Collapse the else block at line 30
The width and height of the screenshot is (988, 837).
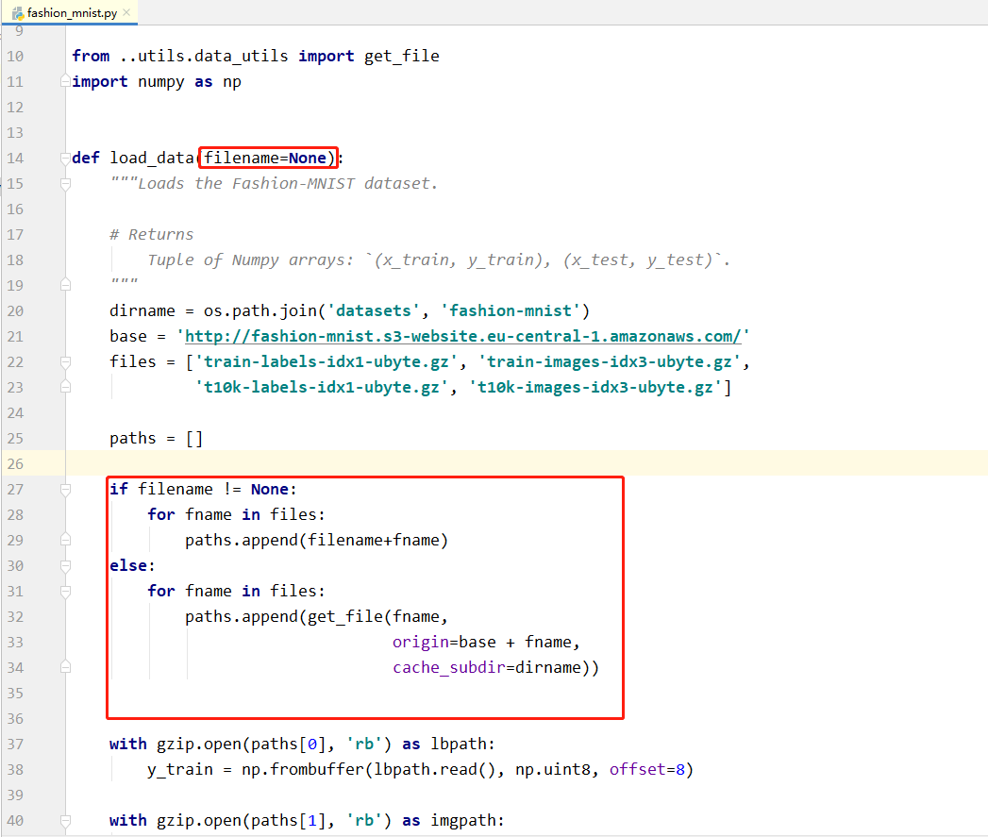point(65,565)
